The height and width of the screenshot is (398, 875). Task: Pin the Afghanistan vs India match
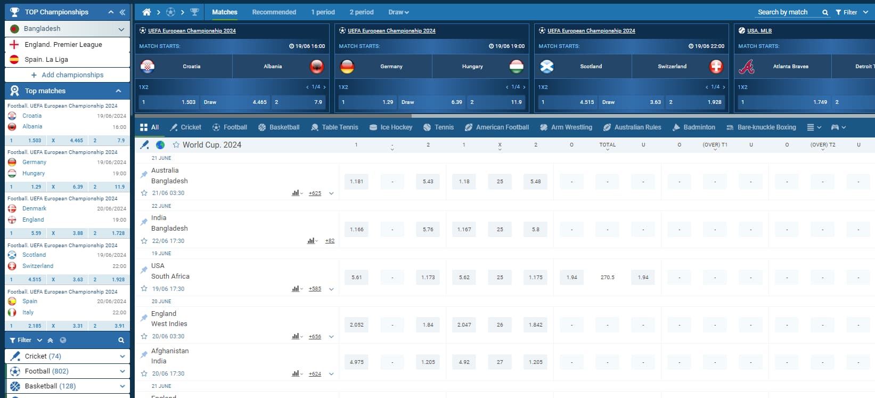tap(144, 355)
